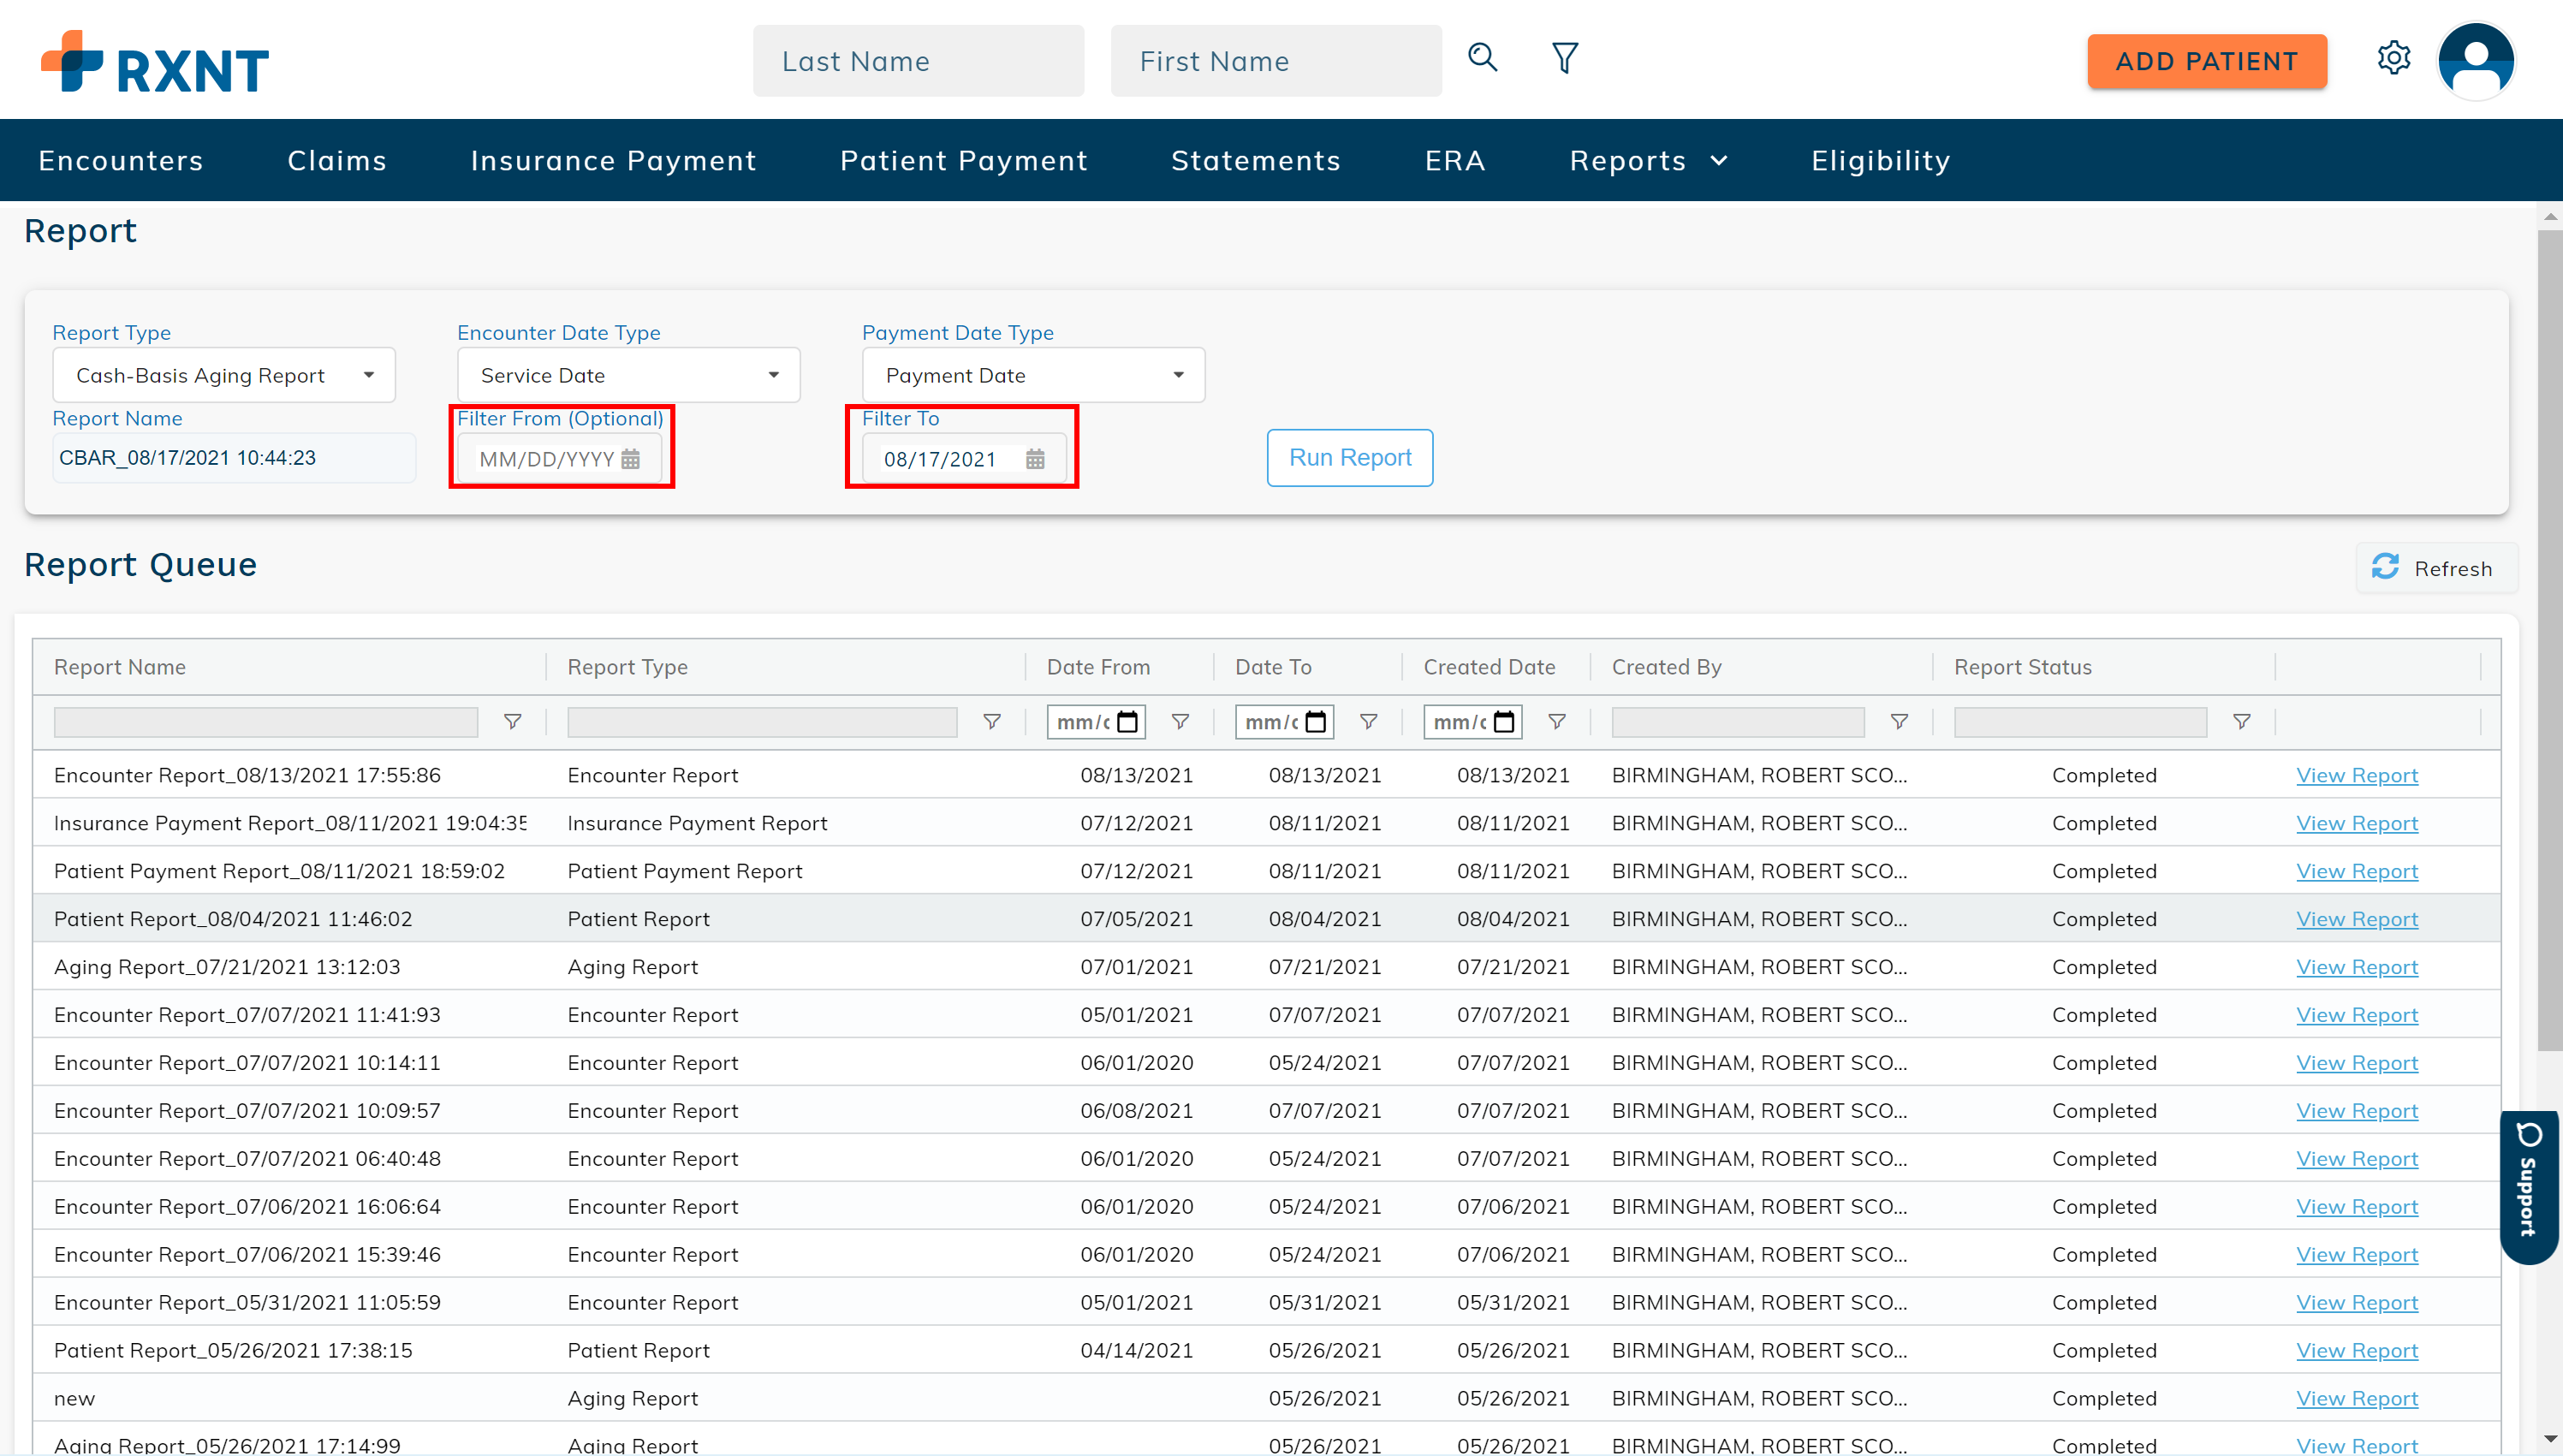
Task: Click the First Name search field
Action: pyautogui.click(x=1276, y=61)
